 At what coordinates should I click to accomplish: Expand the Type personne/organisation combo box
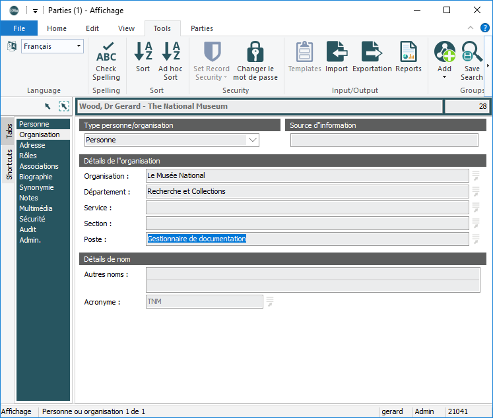pos(252,140)
